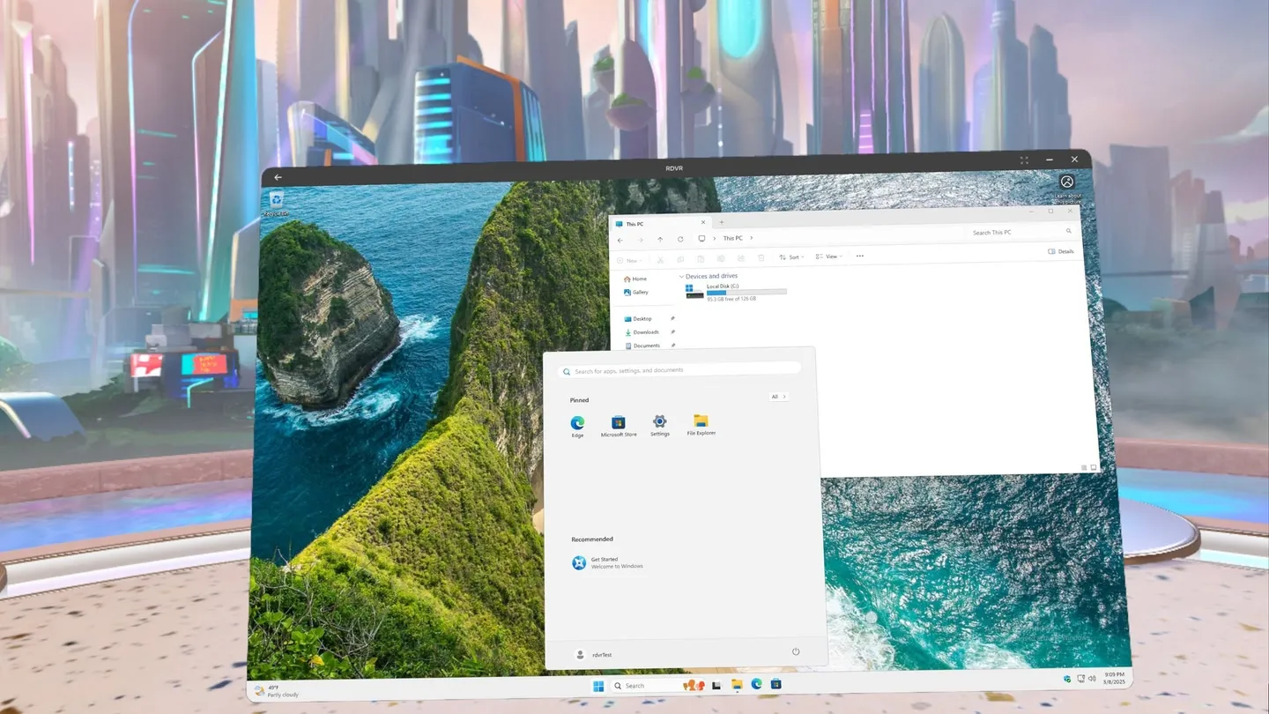Open Edge from the pinned apps

click(x=577, y=423)
